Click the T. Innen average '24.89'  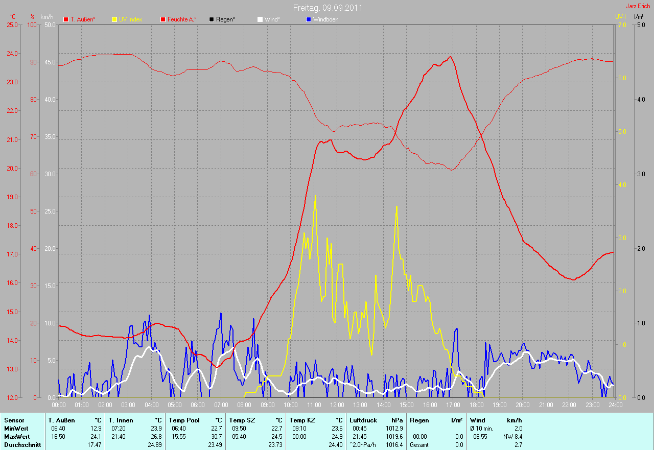point(154,445)
